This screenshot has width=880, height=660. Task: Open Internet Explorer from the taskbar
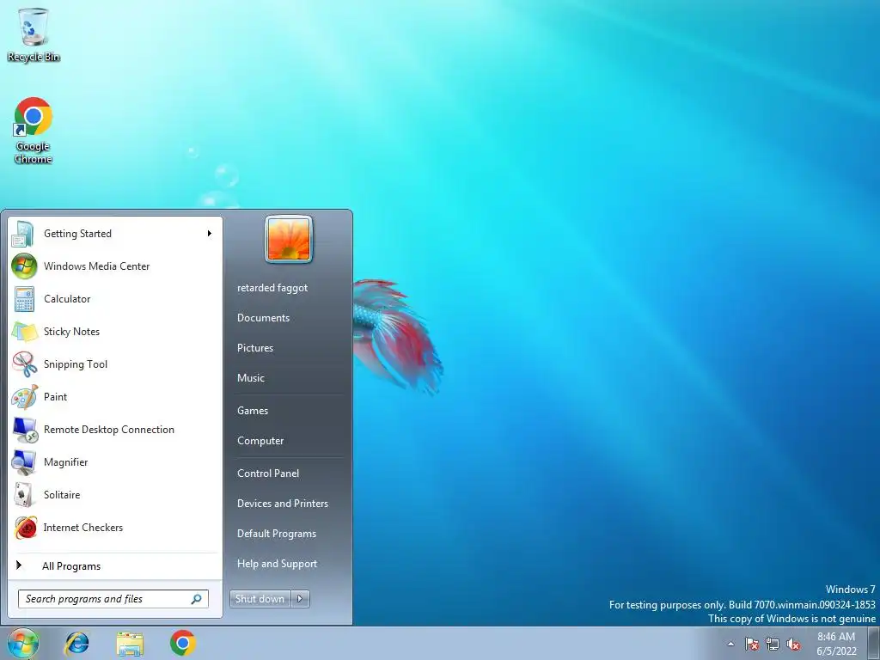(x=76, y=643)
